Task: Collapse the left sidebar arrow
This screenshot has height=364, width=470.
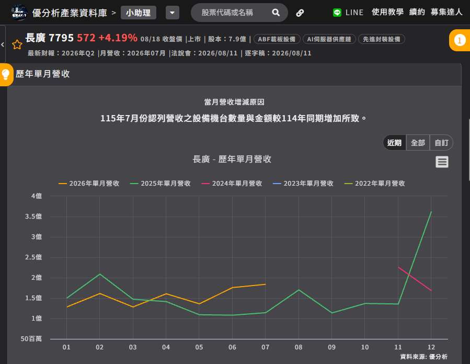Action: [x=3, y=44]
